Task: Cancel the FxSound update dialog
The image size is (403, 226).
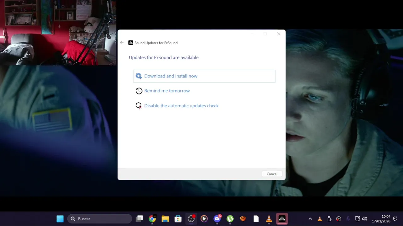Action: [272, 174]
